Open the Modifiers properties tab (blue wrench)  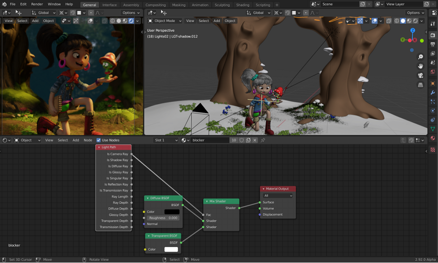(x=432, y=93)
